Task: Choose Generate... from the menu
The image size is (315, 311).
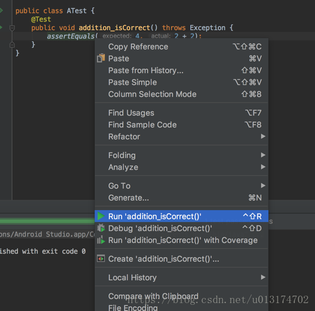Action: click(x=181, y=198)
